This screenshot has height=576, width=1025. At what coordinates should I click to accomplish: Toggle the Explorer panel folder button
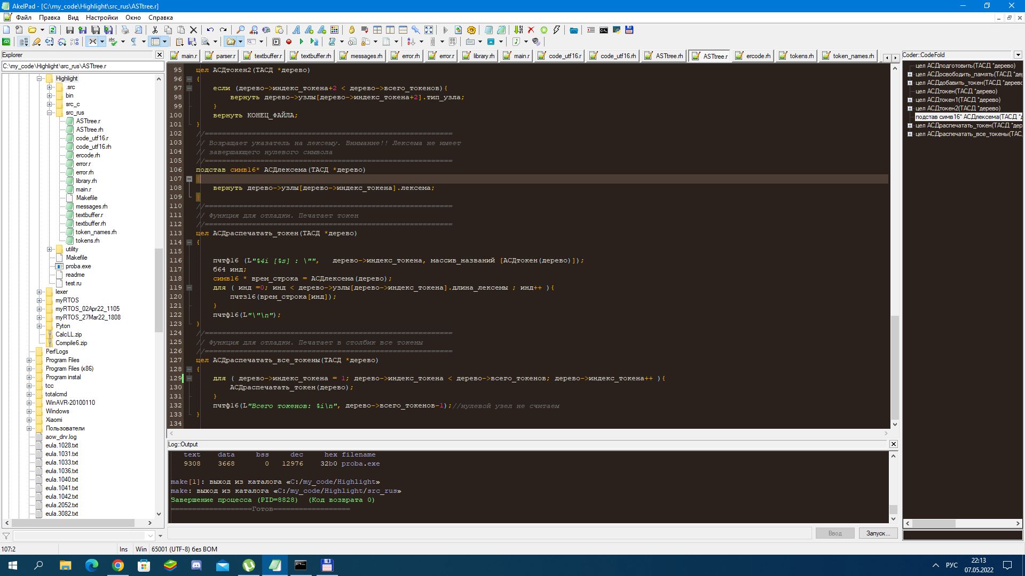pyautogui.click(x=231, y=42)
